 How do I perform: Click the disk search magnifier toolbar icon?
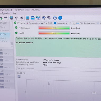coord(6,18)
